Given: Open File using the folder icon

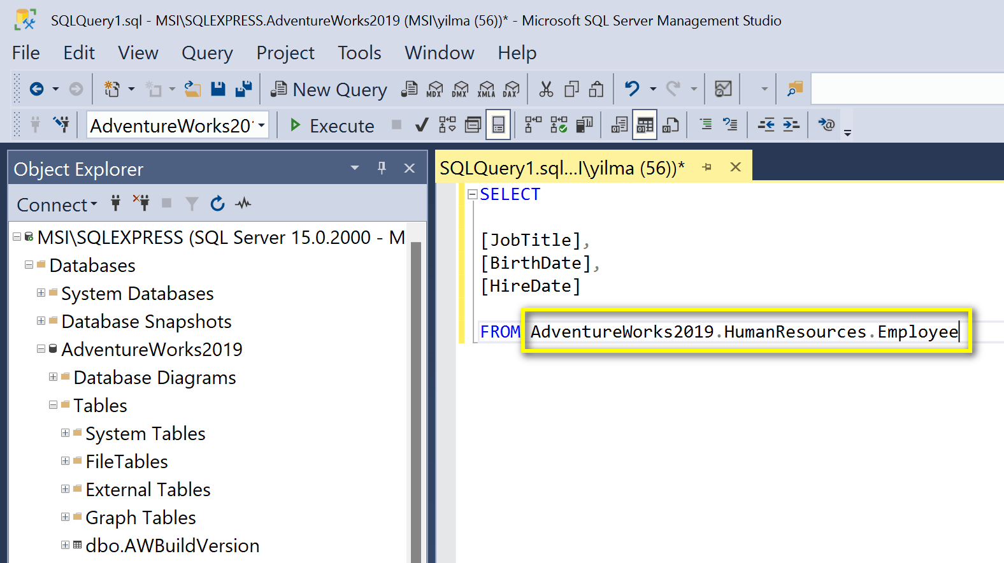Looking at the screenshot, I should coord(192,89).
